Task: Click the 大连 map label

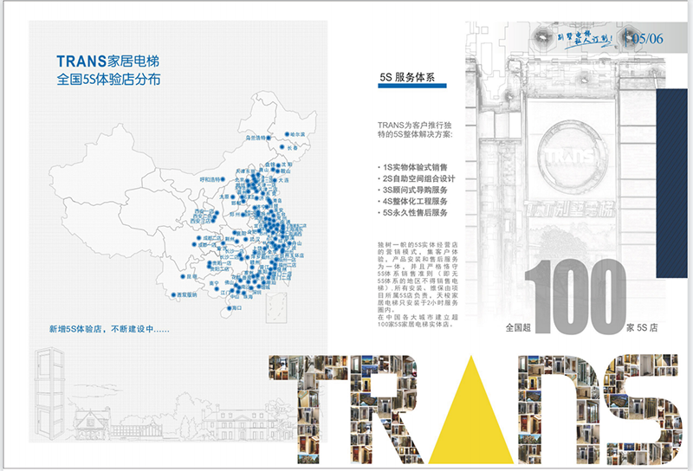Action: 284,180
